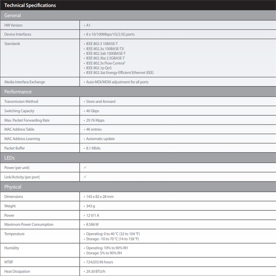
Task: Click the Performance section header
Action: point(18,92)
